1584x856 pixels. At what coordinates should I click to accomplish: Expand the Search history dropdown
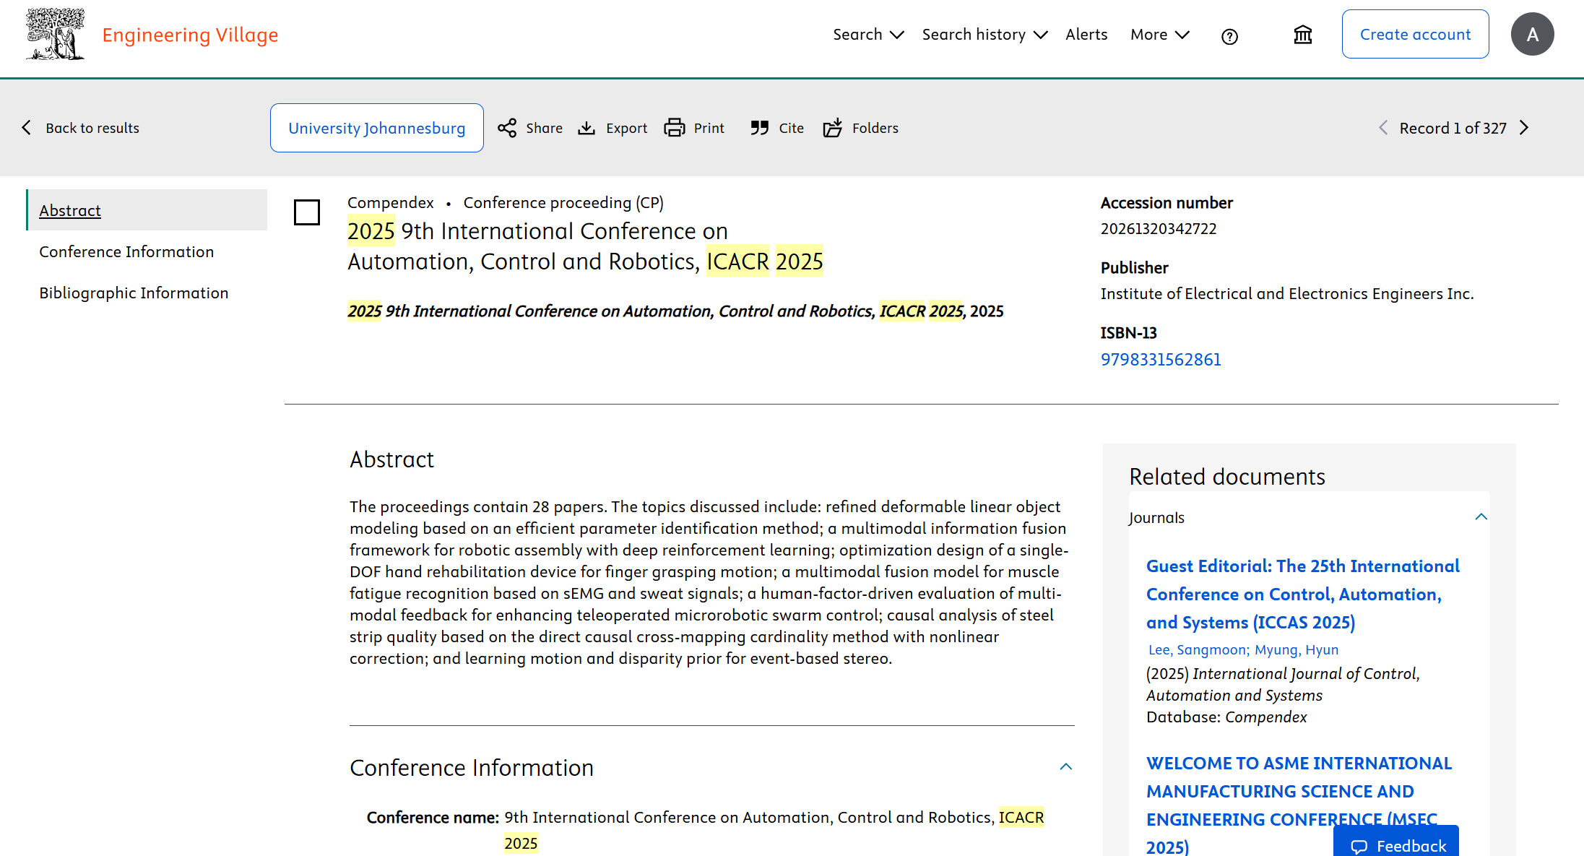point(984,35)
